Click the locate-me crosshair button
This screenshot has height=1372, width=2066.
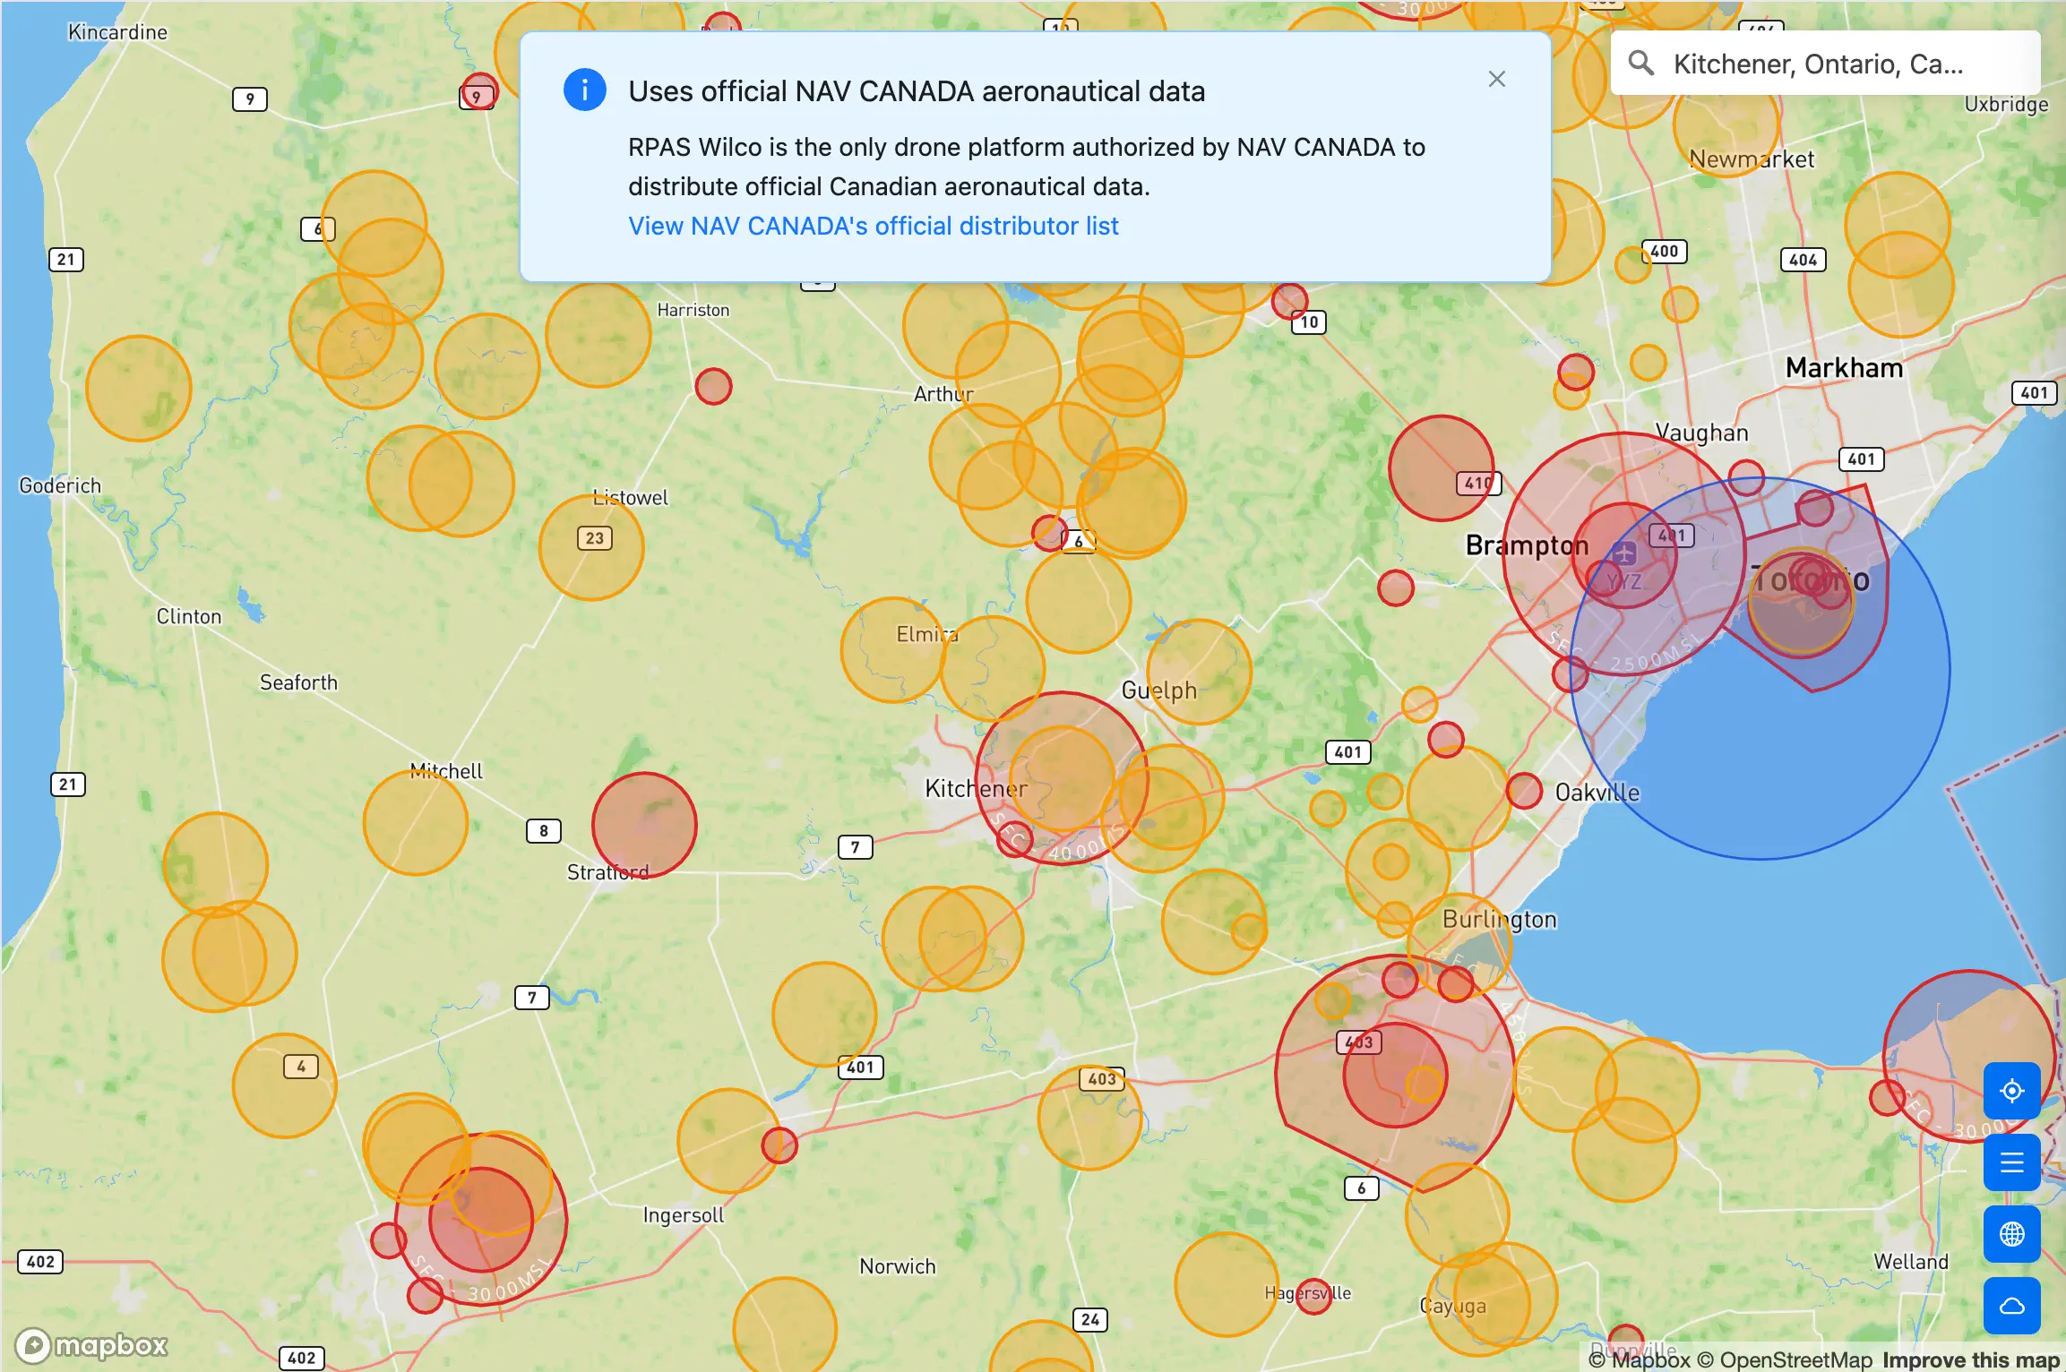coord(2011,1091)
